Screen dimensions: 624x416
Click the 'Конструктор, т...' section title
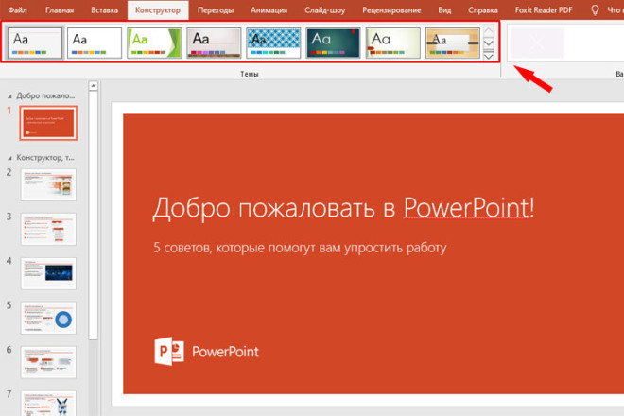(45, 158)
